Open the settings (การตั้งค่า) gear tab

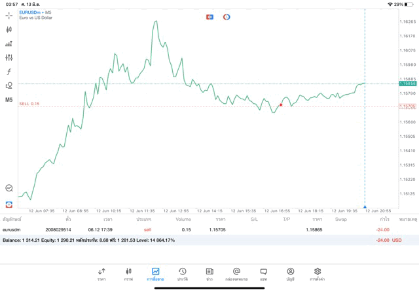(317, 274)
